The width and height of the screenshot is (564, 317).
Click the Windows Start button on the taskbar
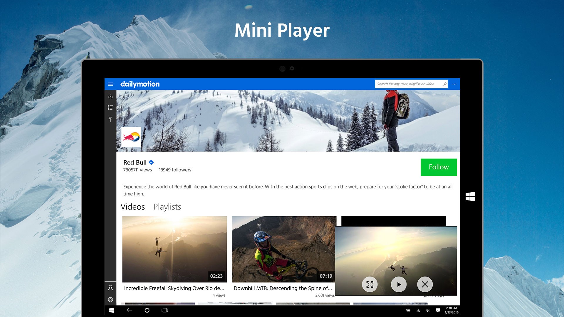(111, 310)
